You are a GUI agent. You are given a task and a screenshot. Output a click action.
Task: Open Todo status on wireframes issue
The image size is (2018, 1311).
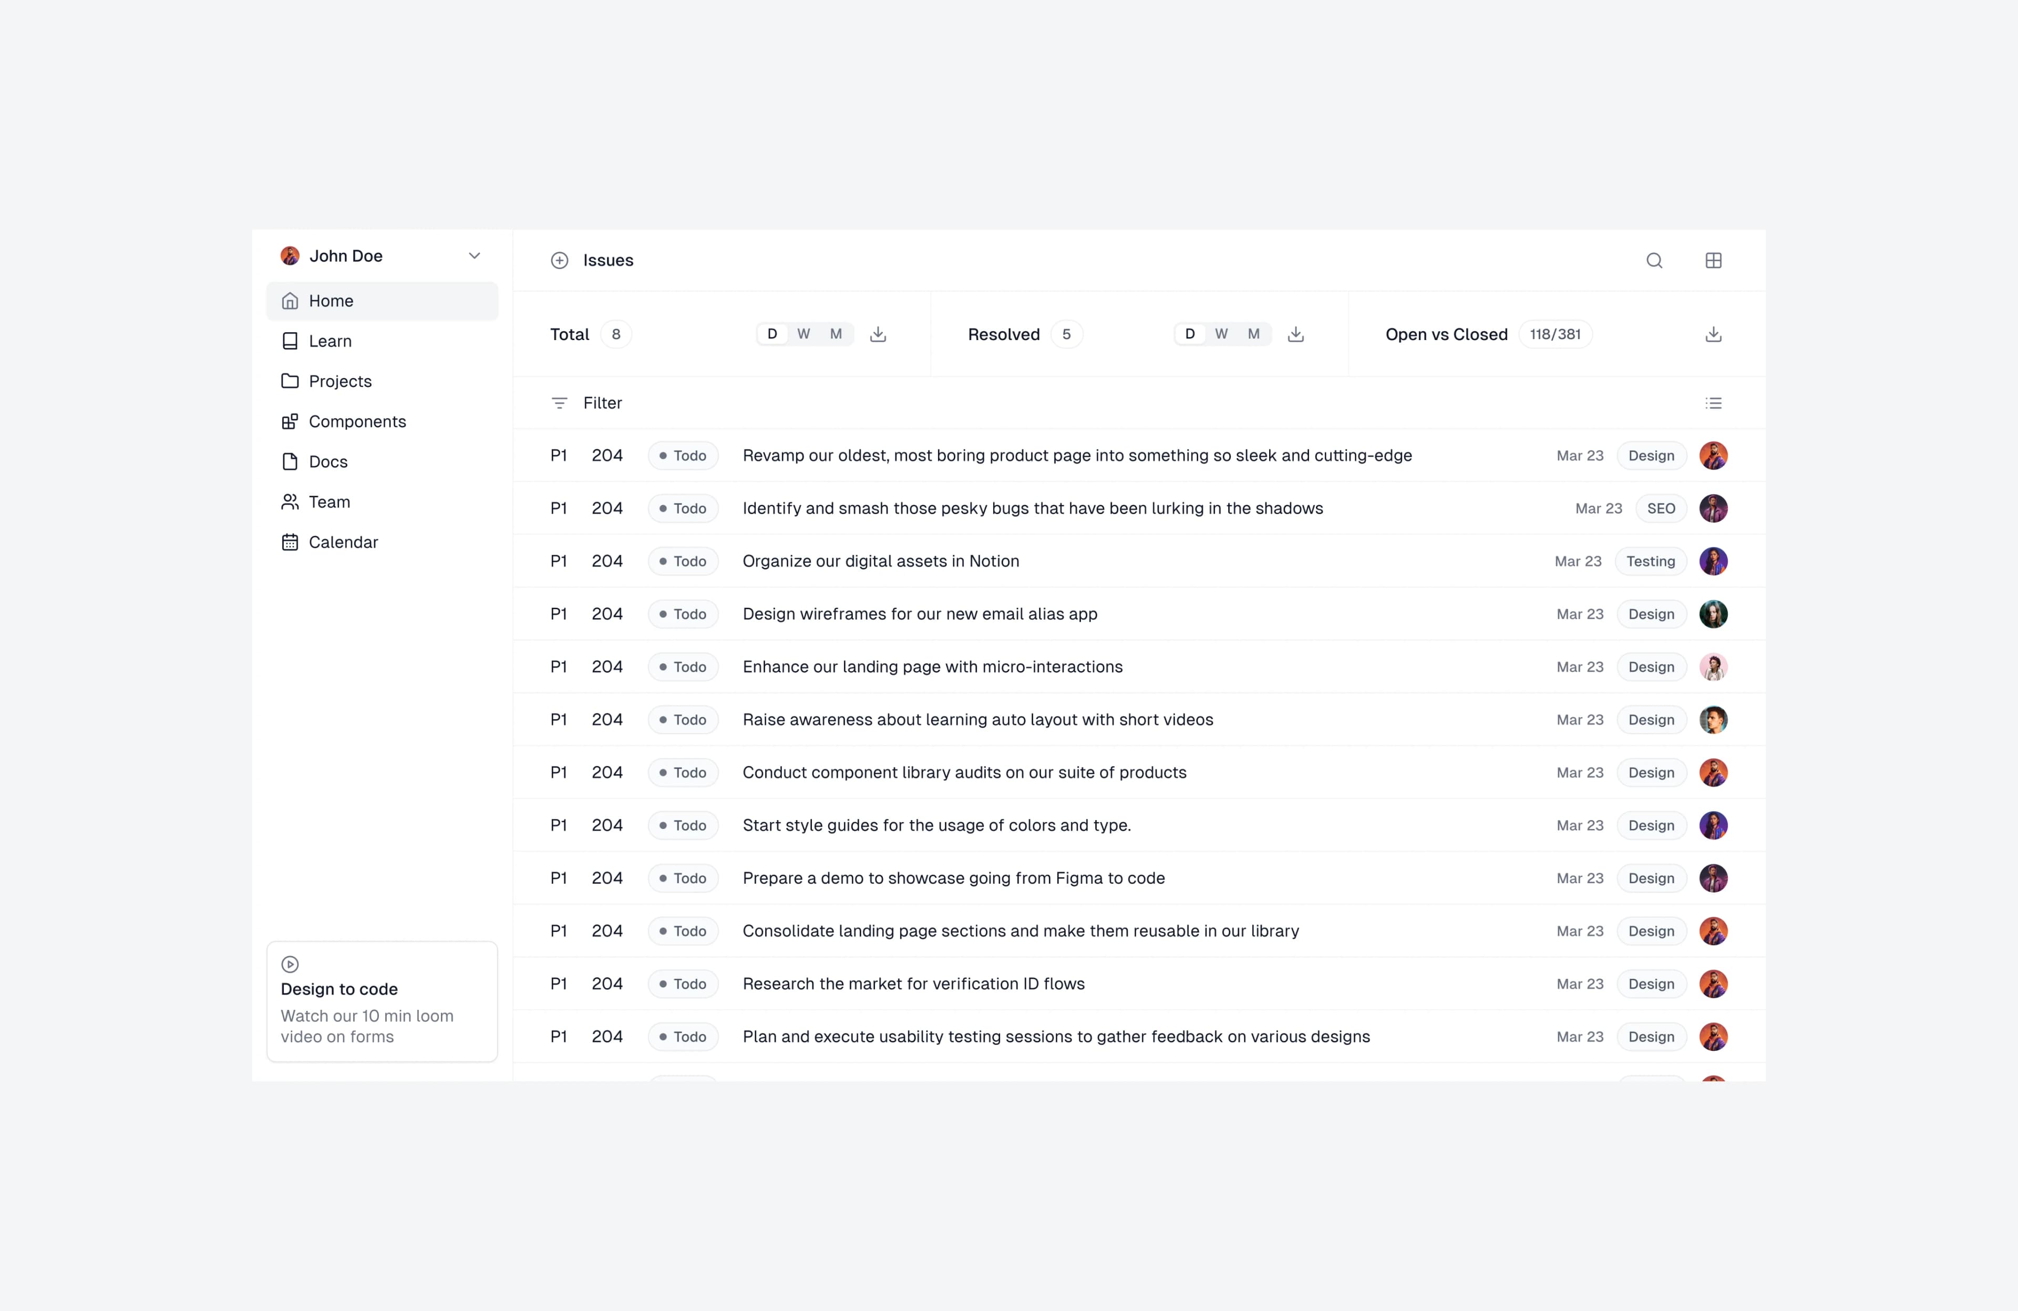tap(683, 614)
